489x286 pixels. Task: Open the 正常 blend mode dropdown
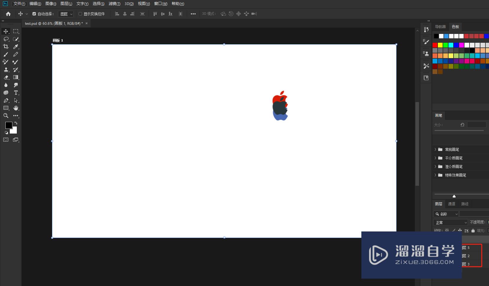coord(451,223)
